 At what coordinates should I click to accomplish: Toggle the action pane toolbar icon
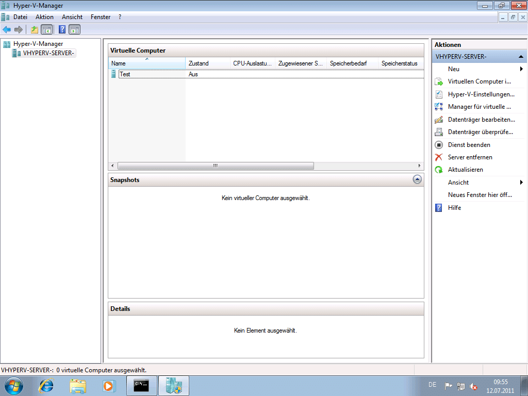click(x=74, y=29)
